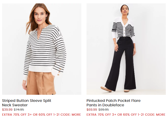
Task: Click the black flare pants product photo
Action: point(126,49)
